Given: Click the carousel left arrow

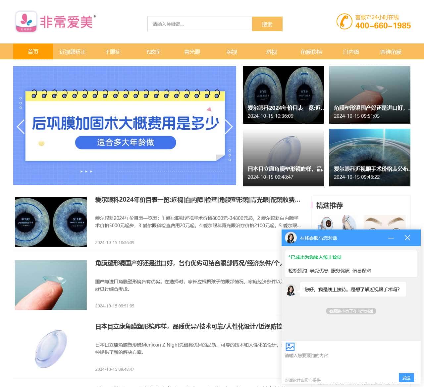Looking at the screenshot, I should click(x=21, y=127).
